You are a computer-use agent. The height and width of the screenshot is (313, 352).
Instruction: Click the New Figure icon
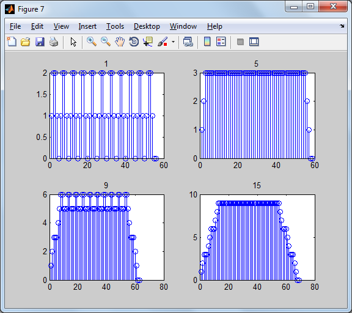pyautogui.click(x=12, y=42)
